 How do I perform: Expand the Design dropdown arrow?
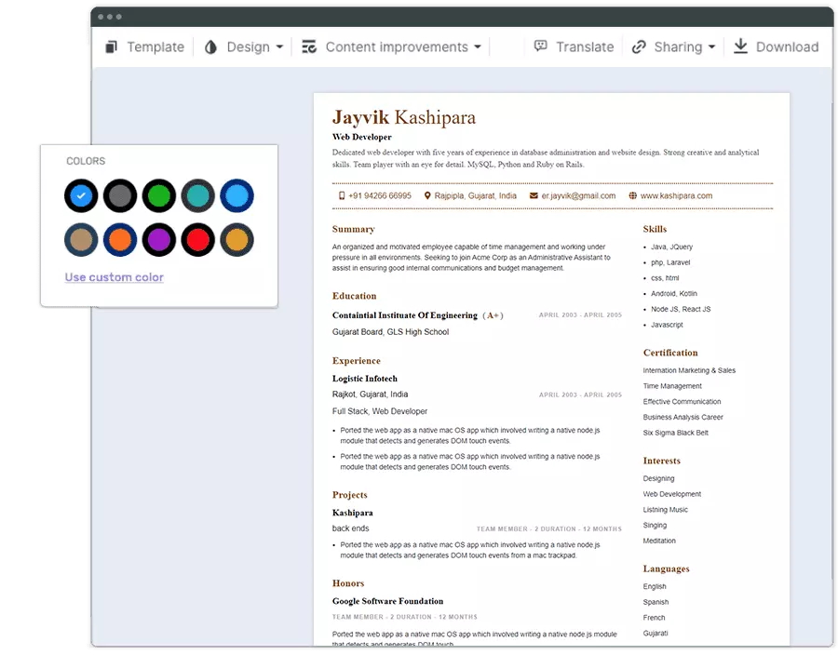279,47
